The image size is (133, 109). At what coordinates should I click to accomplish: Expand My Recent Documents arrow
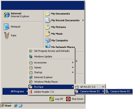point(83,20)
